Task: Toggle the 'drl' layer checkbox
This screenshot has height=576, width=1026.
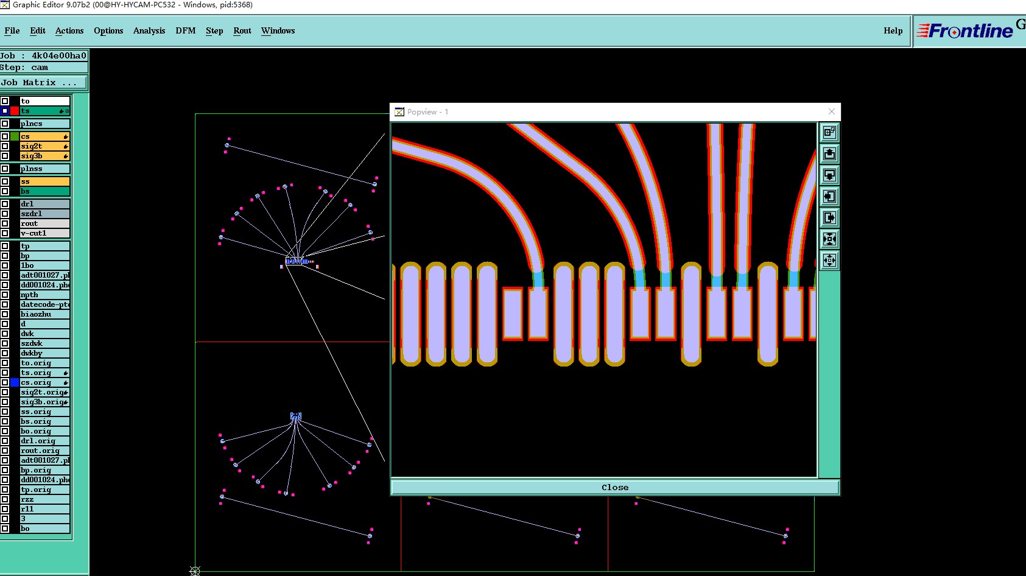Action: coord(5,204)
